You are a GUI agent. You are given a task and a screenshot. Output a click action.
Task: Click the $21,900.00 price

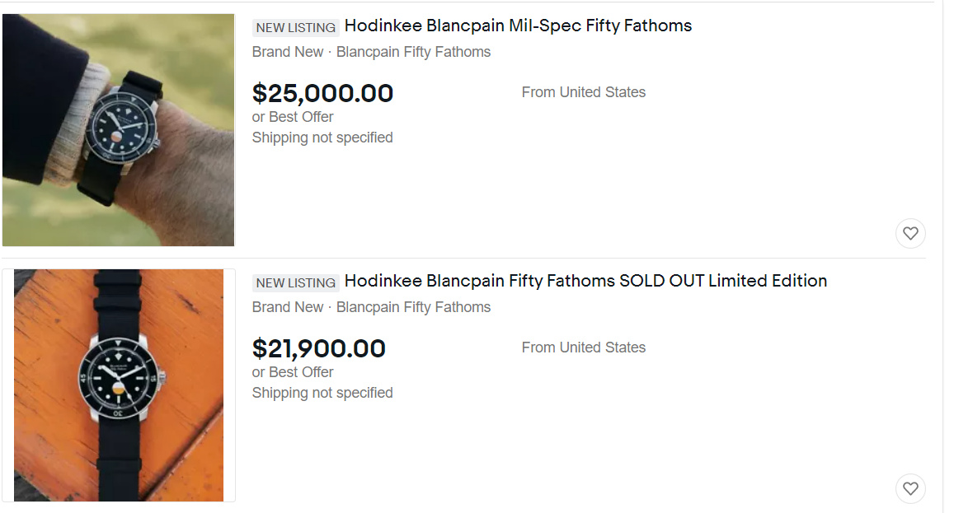tap(319, 348)
